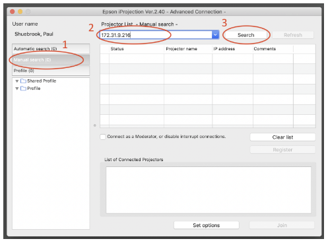
Task: Click the pane divider handle dot
Action: pyautogui.click(x=95, y=125)
